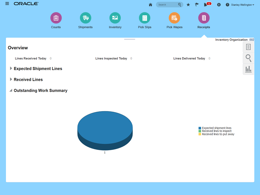Open Stanley Wellington user menu
The height and width of the screenshot is (195, 260).
[x=242, y=5]
